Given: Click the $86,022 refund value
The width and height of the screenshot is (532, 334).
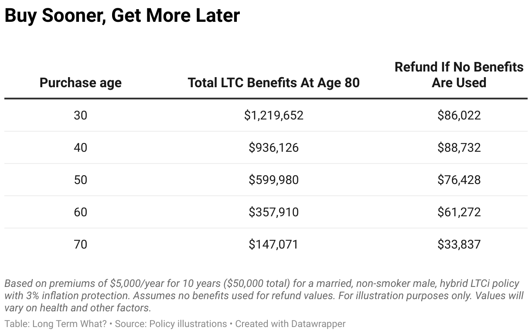Looking at the screenshot, I should [459, 116].
